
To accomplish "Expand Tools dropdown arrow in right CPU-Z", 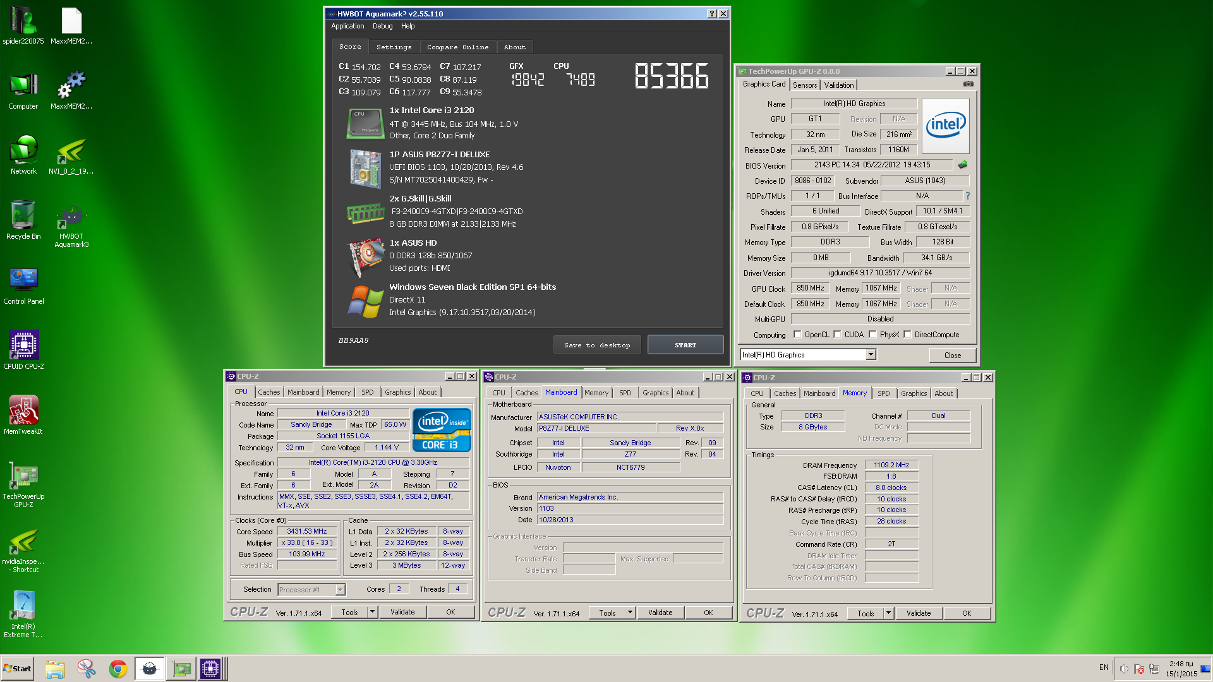I will pyautogui.click(x=888, y=613).
